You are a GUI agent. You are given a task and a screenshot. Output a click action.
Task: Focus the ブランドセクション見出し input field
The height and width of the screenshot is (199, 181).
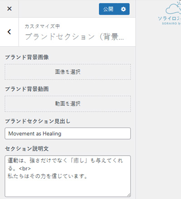[x=67, y=133]
